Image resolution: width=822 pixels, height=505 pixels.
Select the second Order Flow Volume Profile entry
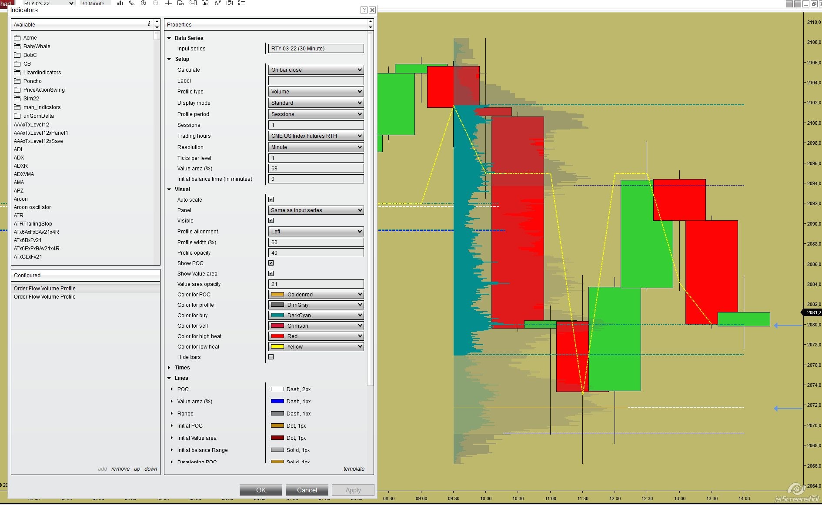86,296
